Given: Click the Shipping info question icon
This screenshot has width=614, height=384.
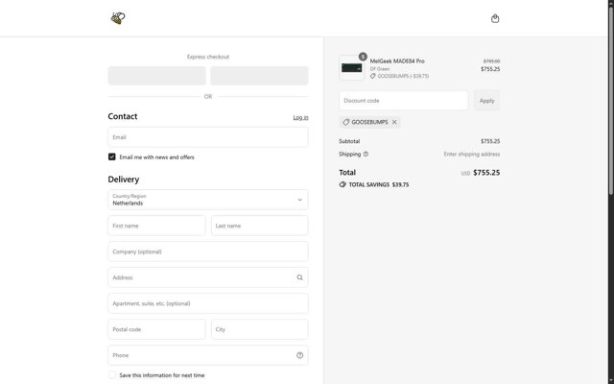Looking at the screenshot, I should pyautogui.click(x=366, y=154).
